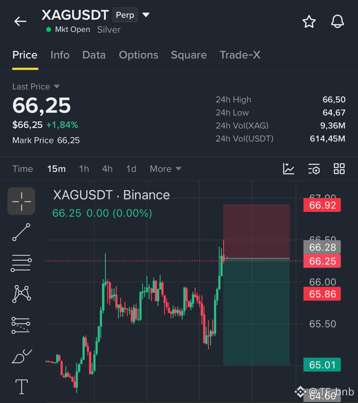Click the 24h Vol(XAG) value 9,36M
The image size is (358, 403).
tap(332, 126)
